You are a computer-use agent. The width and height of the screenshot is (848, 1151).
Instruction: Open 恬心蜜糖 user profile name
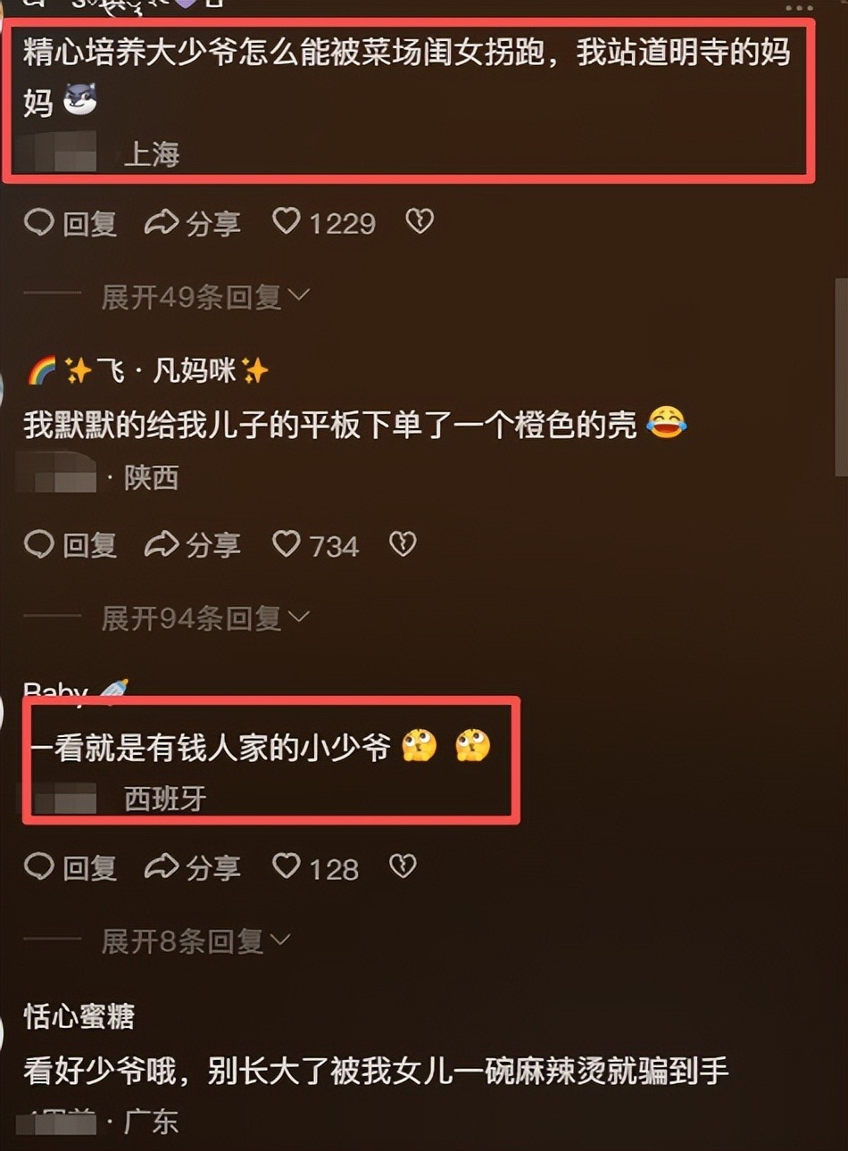(79, 1015)
